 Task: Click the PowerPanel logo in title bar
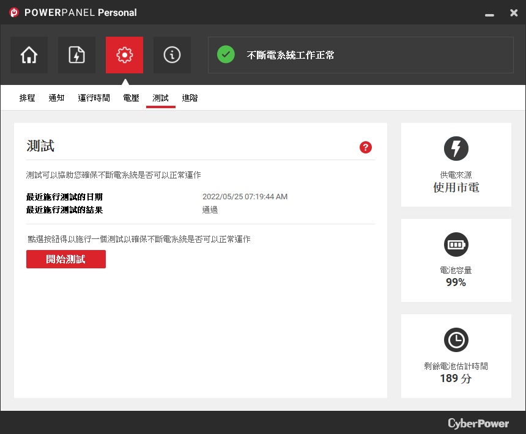click(x=13, y=12)
